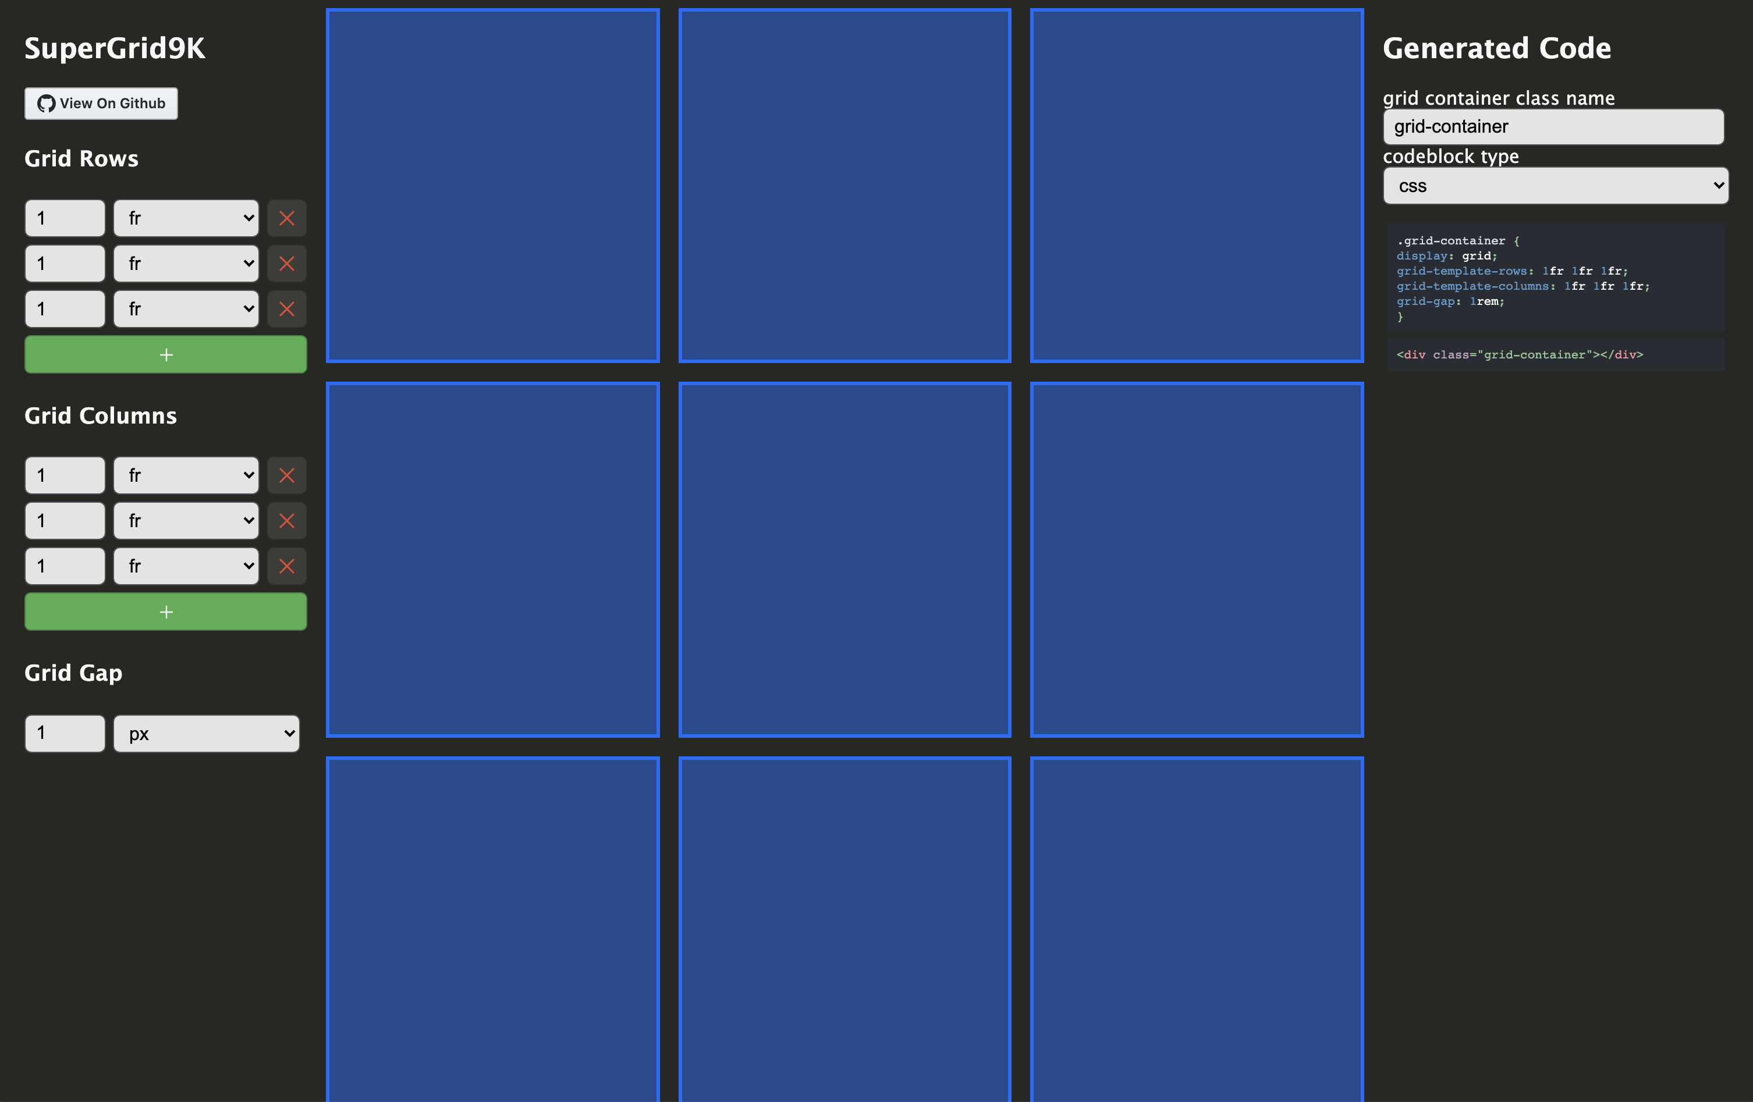Open the fr unit dropdown for first Grid Row
The image size is (1753, 1102).
187,218
